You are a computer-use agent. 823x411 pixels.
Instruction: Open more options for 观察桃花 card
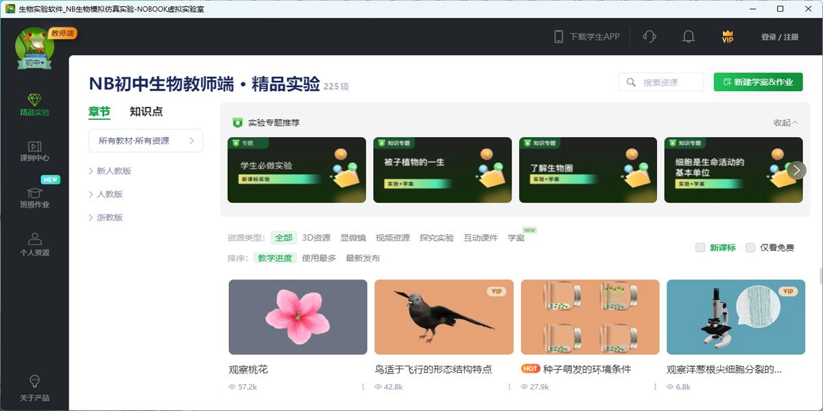pyautogui.click(x=363, y=387)
